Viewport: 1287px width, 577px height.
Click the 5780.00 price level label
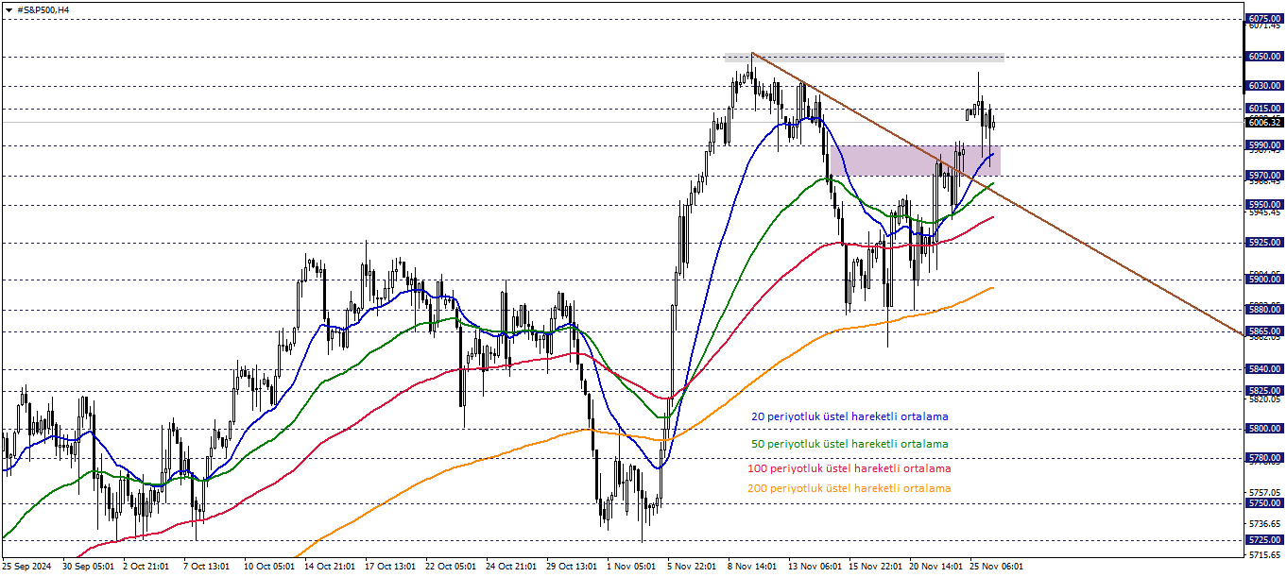coord(1264,458)
